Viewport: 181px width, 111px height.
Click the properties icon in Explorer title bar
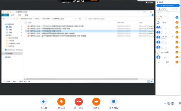tap(8, 12)
